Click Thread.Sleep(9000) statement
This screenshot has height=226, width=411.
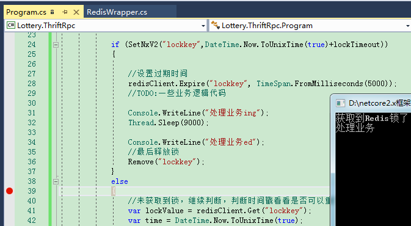pyautogui.click(x=169, y=123)
